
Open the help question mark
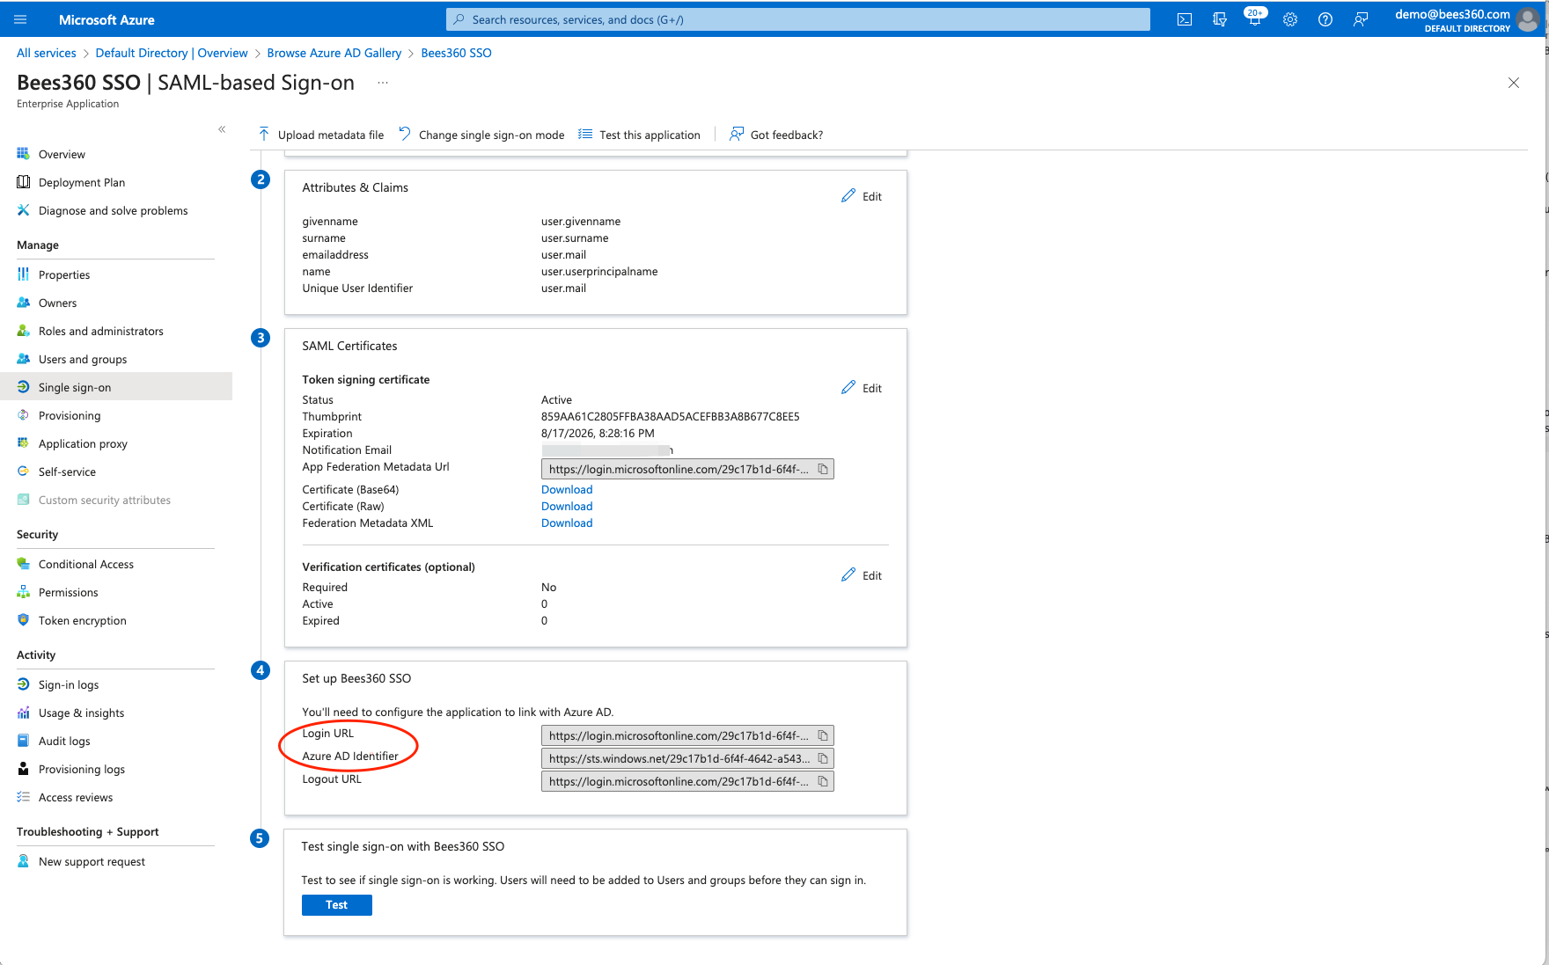pos(1325,19)
